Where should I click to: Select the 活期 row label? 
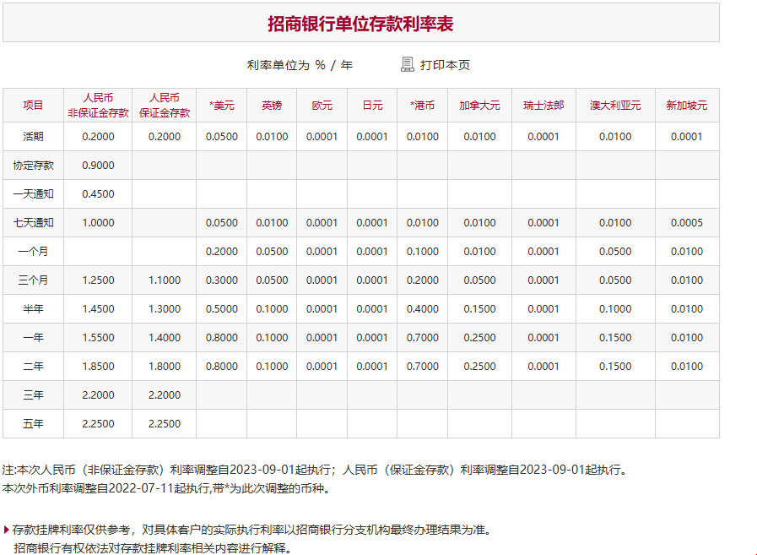point(33,136)
